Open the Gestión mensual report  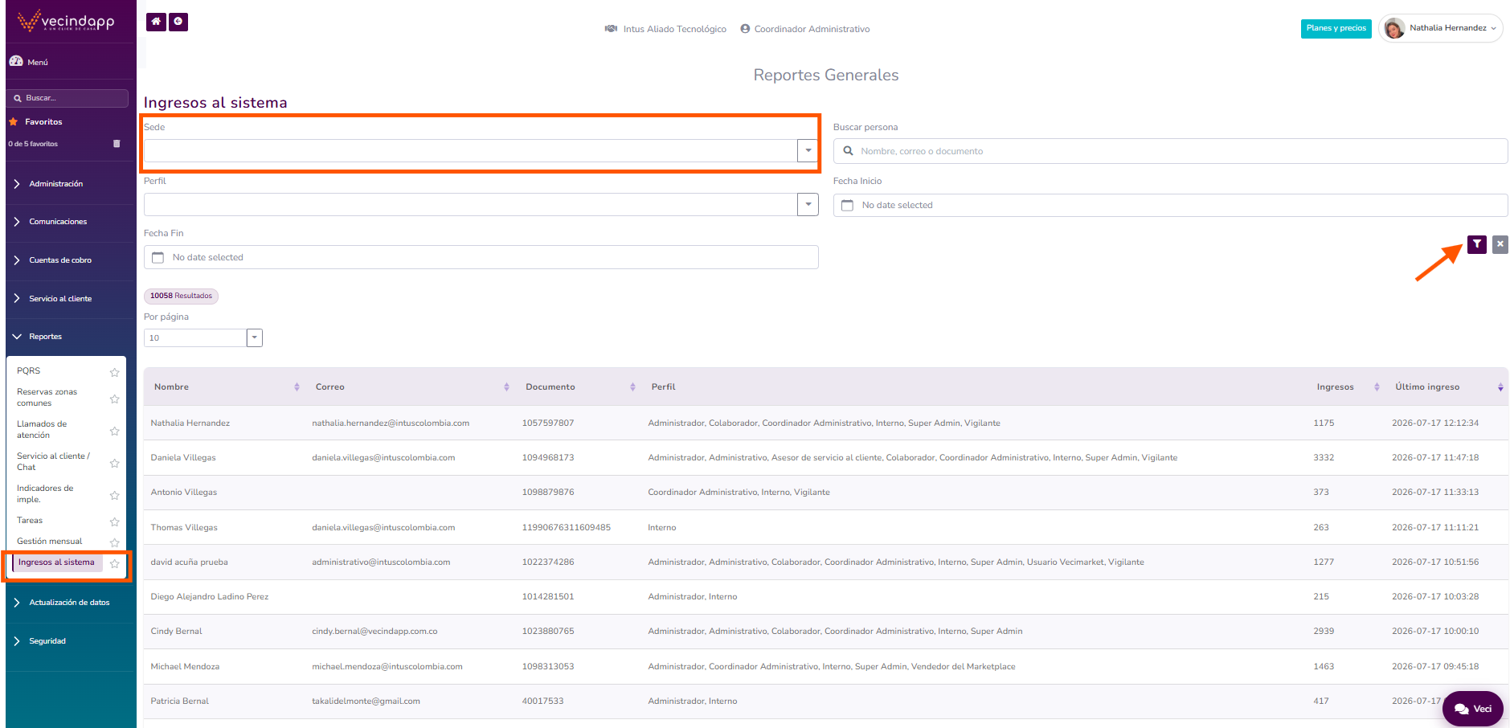click(50, 542)
